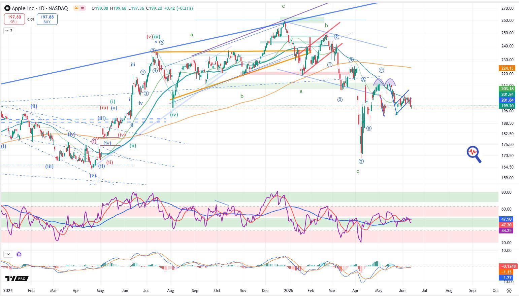This screenshot has width=519, height=296.
Task: Click the green 203.18 price label
Action: click(507, 89)
